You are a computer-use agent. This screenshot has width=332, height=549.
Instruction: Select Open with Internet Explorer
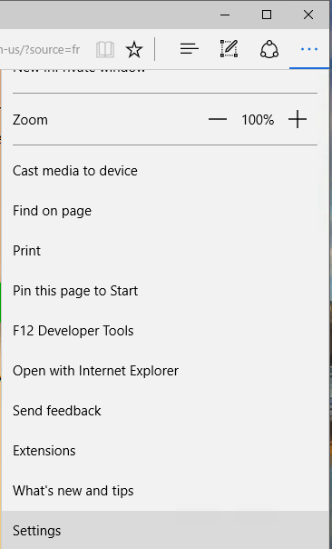[x=166, y=371]
